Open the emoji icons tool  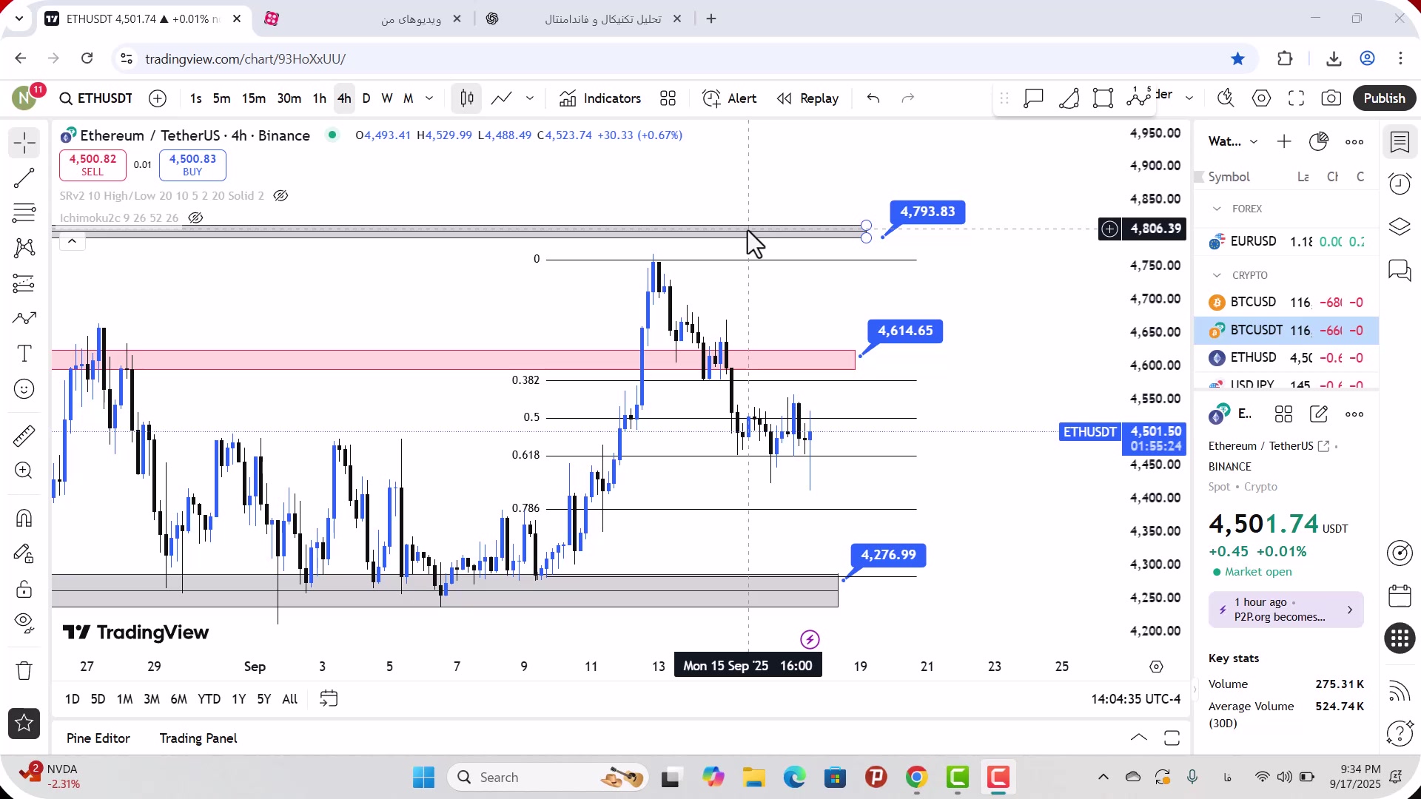click(24, 389)
